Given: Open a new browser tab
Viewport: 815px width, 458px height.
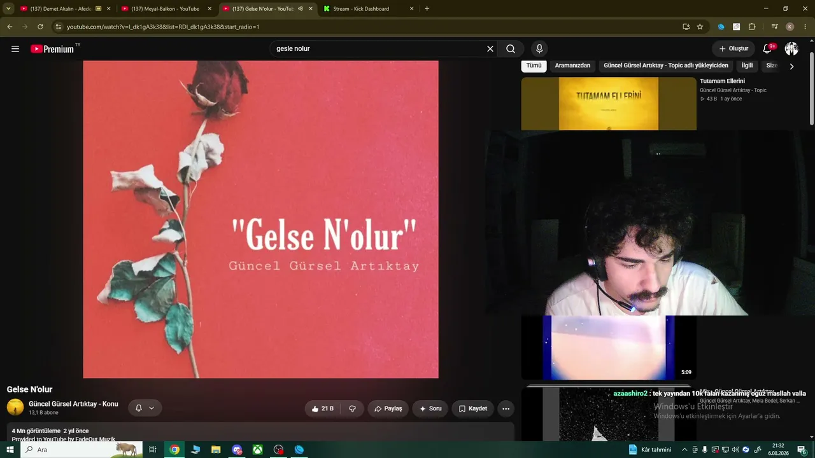Looking at the screenshot, I should click(x=427, y=9).
